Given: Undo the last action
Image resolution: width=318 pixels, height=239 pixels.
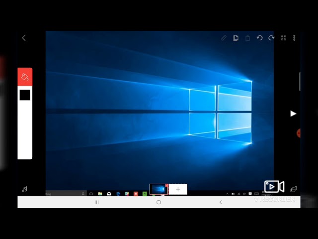Looking at the screenshot, I should click(x=259, y=38).
